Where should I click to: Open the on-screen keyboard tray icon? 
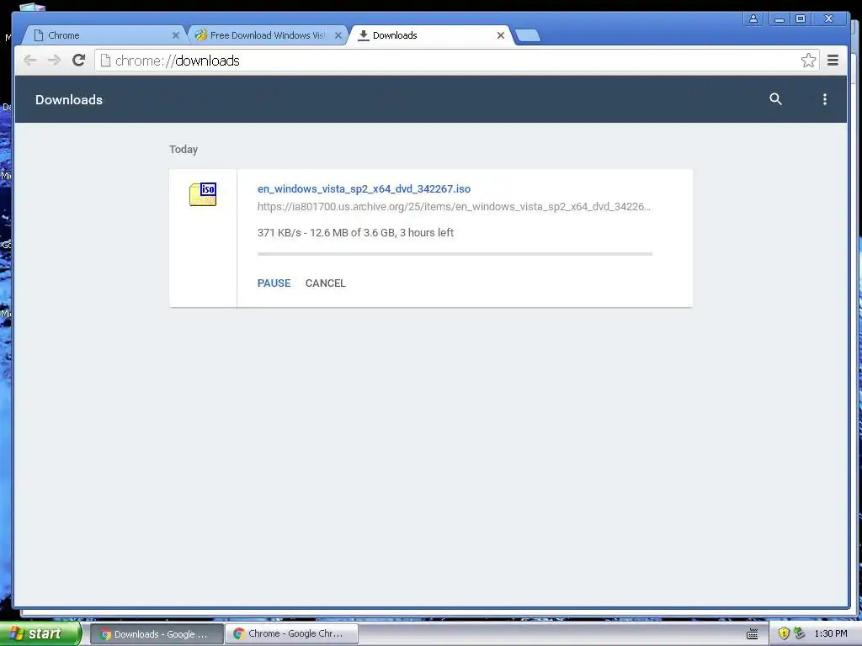(x=753, y=634)
